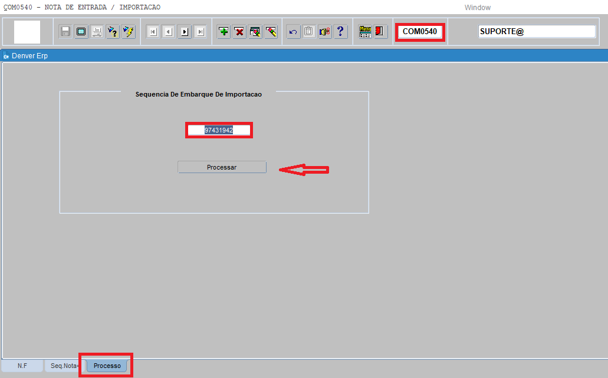Click the eraser clear icon

tap(271, 32)
